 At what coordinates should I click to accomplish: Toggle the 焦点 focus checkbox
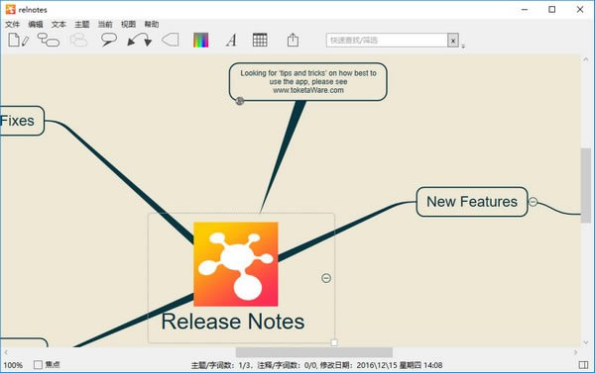coord(38,365)
